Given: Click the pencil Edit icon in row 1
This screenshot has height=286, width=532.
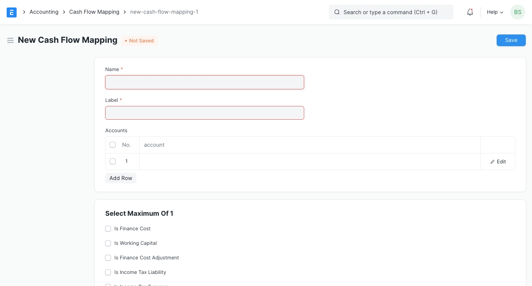Looking at the screenshot, I should [x=493, y=162].
